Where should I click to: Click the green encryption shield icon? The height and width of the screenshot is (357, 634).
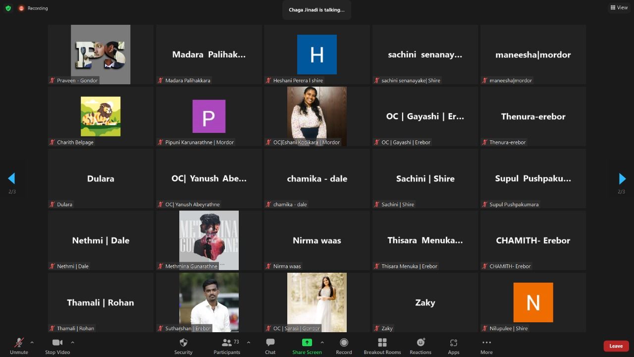[x=8, y=8]
